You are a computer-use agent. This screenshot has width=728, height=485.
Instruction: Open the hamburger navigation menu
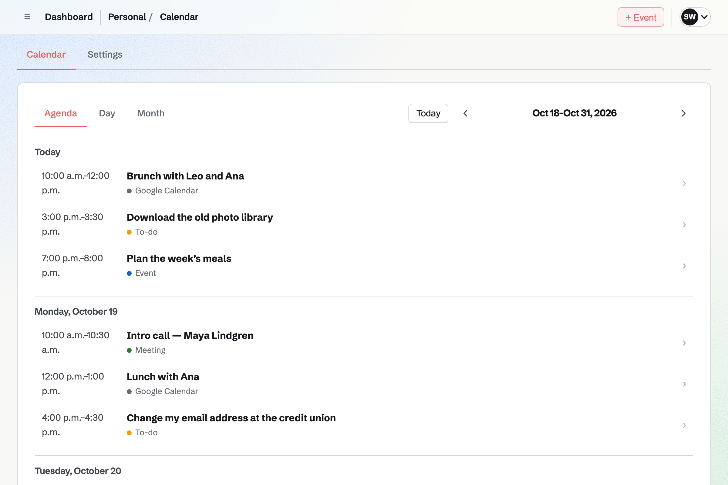(27, 17)
